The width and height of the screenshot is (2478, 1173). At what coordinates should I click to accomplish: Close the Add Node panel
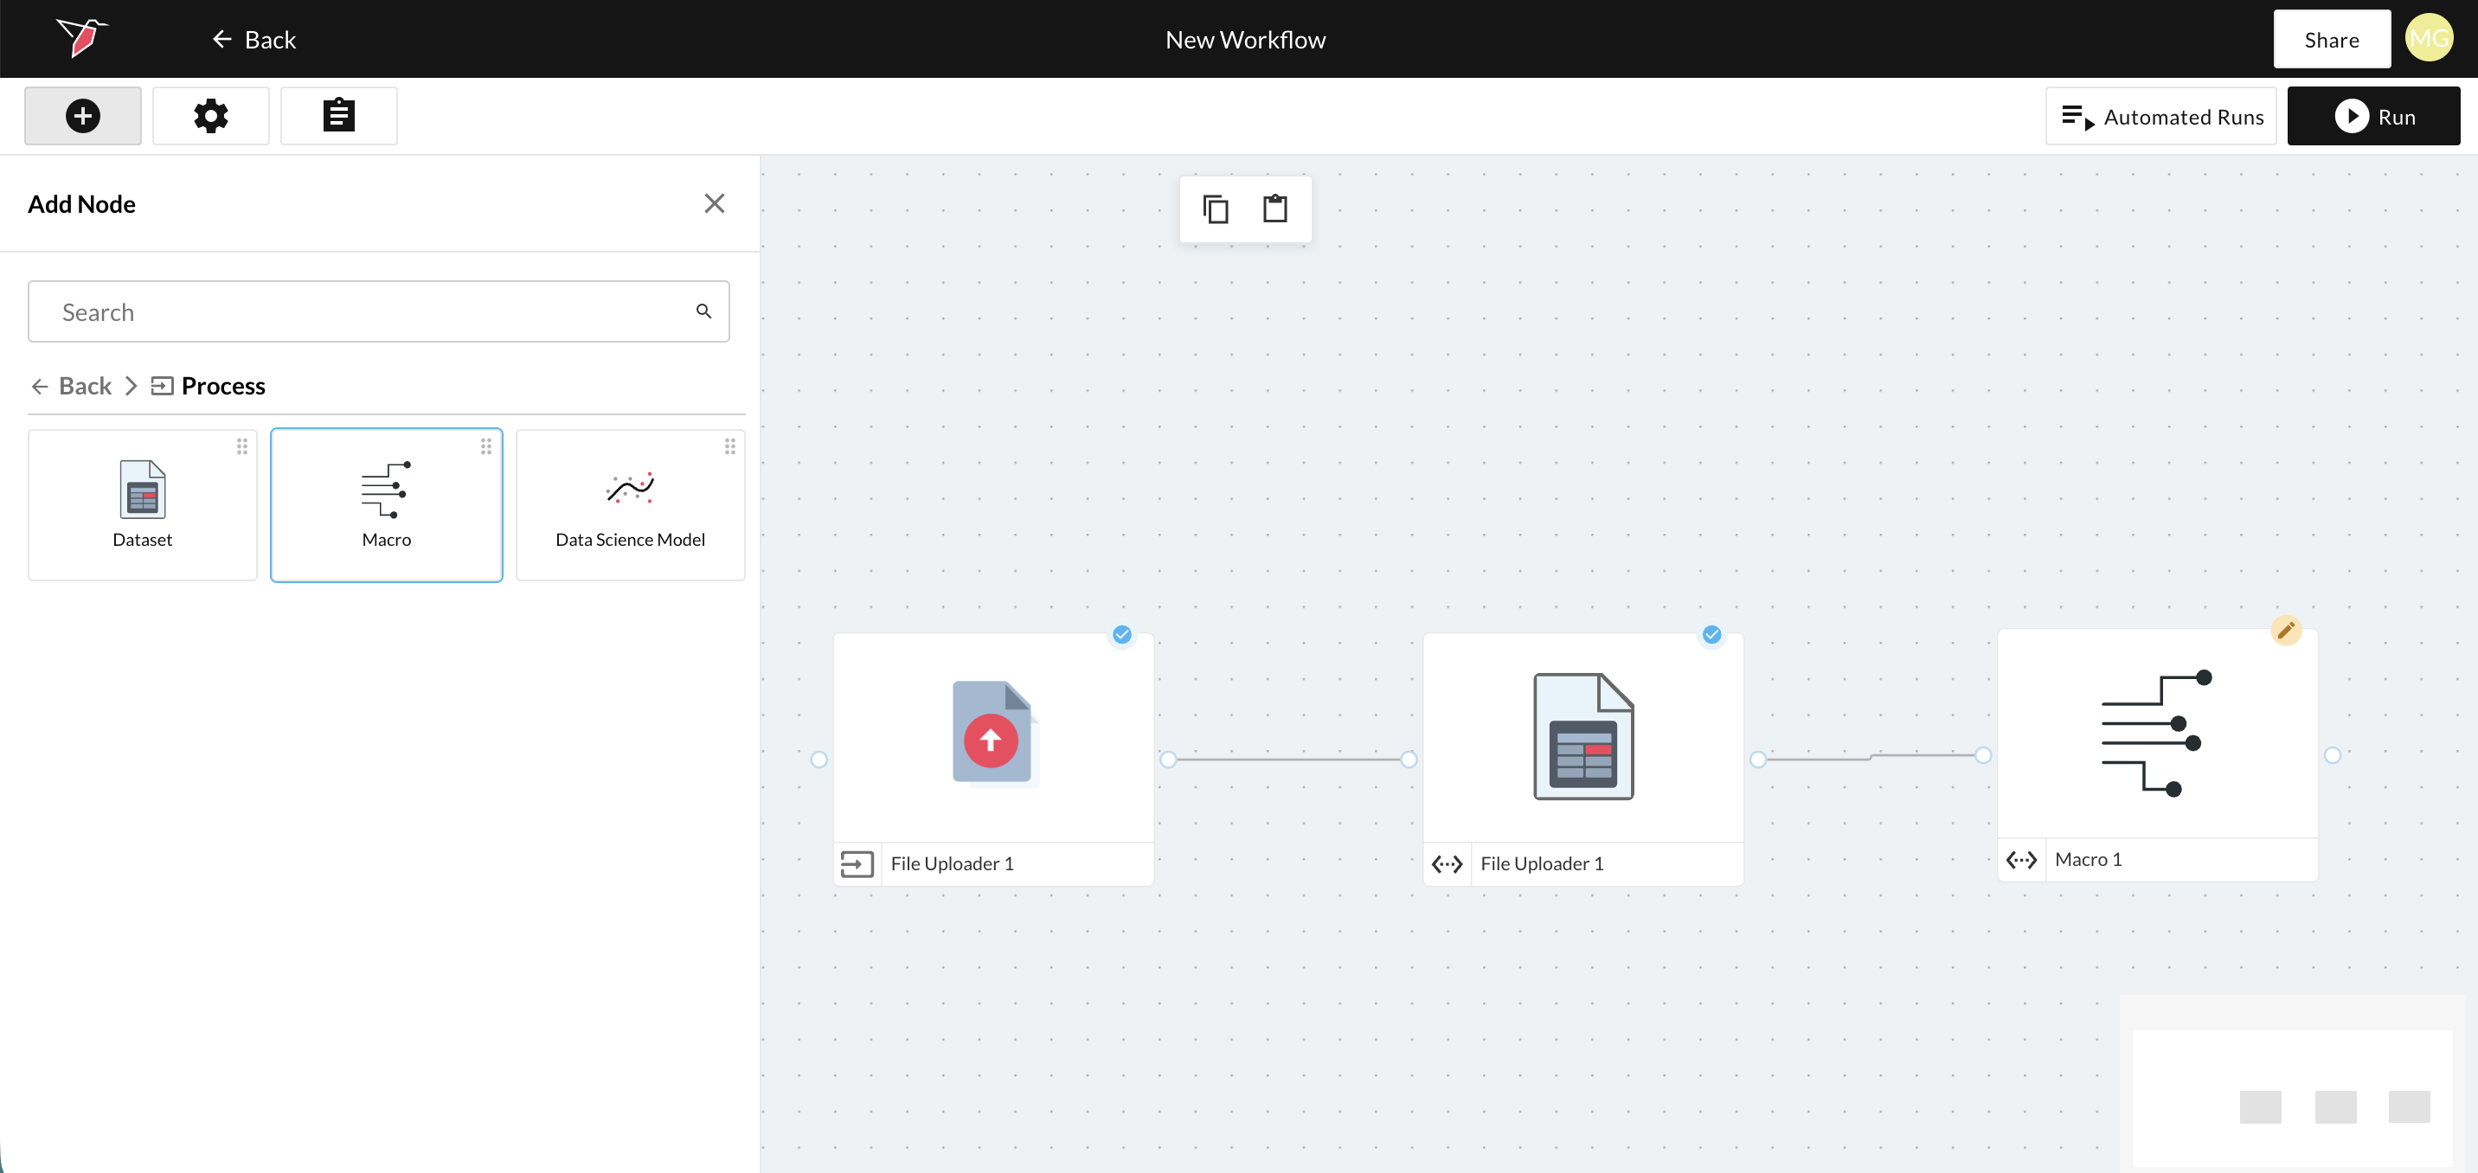click(714, 204)
